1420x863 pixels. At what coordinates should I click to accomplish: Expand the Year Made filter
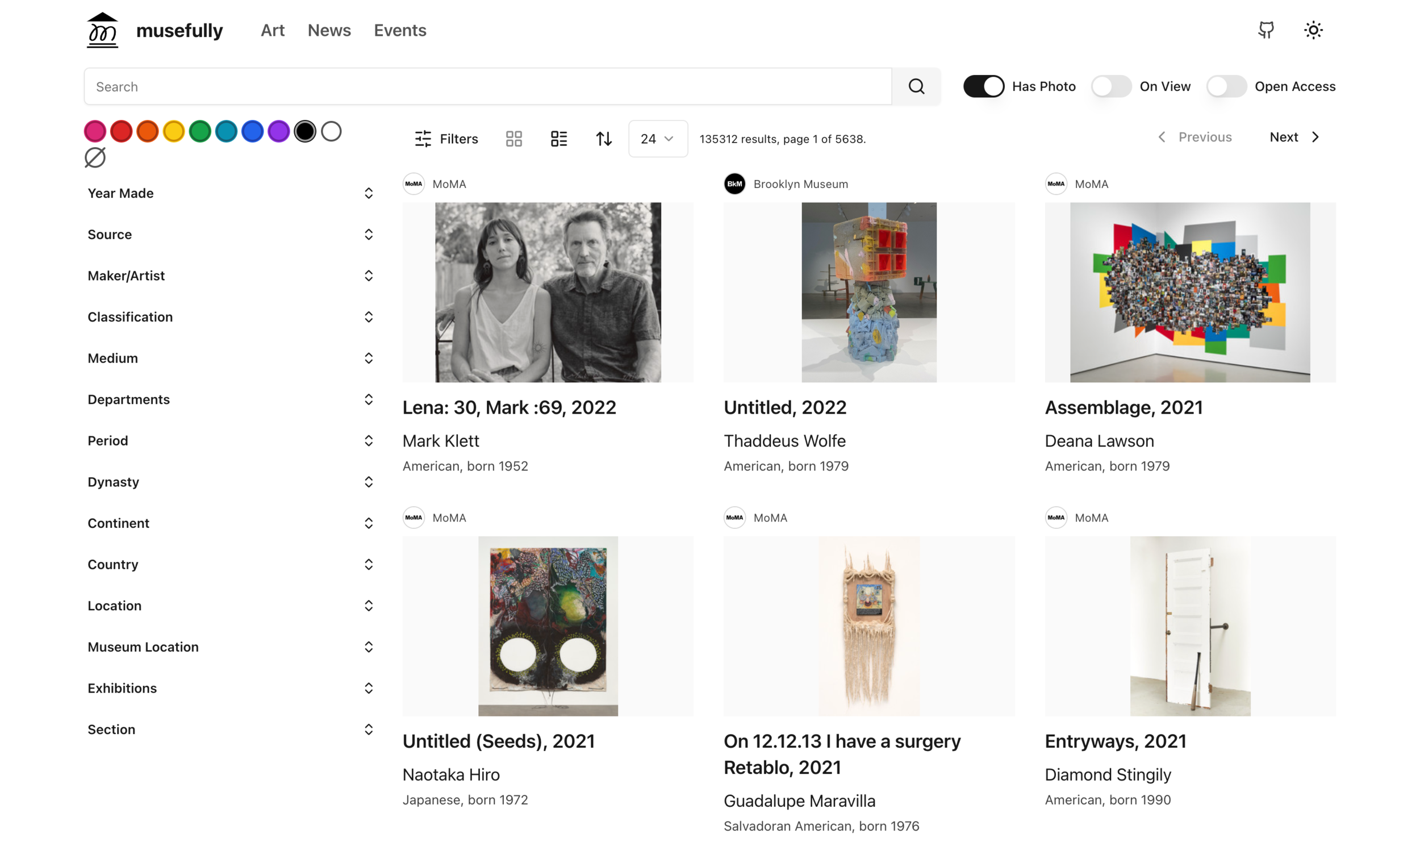[x=231, y=193]
